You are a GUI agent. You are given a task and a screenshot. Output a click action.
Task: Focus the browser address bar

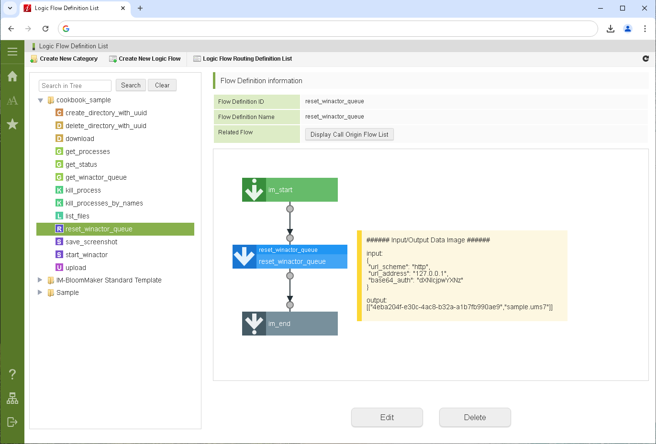(328, 29)
